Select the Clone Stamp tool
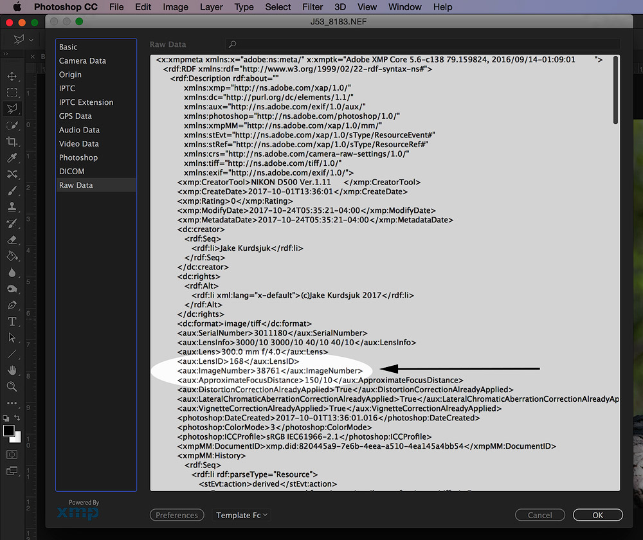643x540 pixels. pyautogui.click(x=12, y=207)
